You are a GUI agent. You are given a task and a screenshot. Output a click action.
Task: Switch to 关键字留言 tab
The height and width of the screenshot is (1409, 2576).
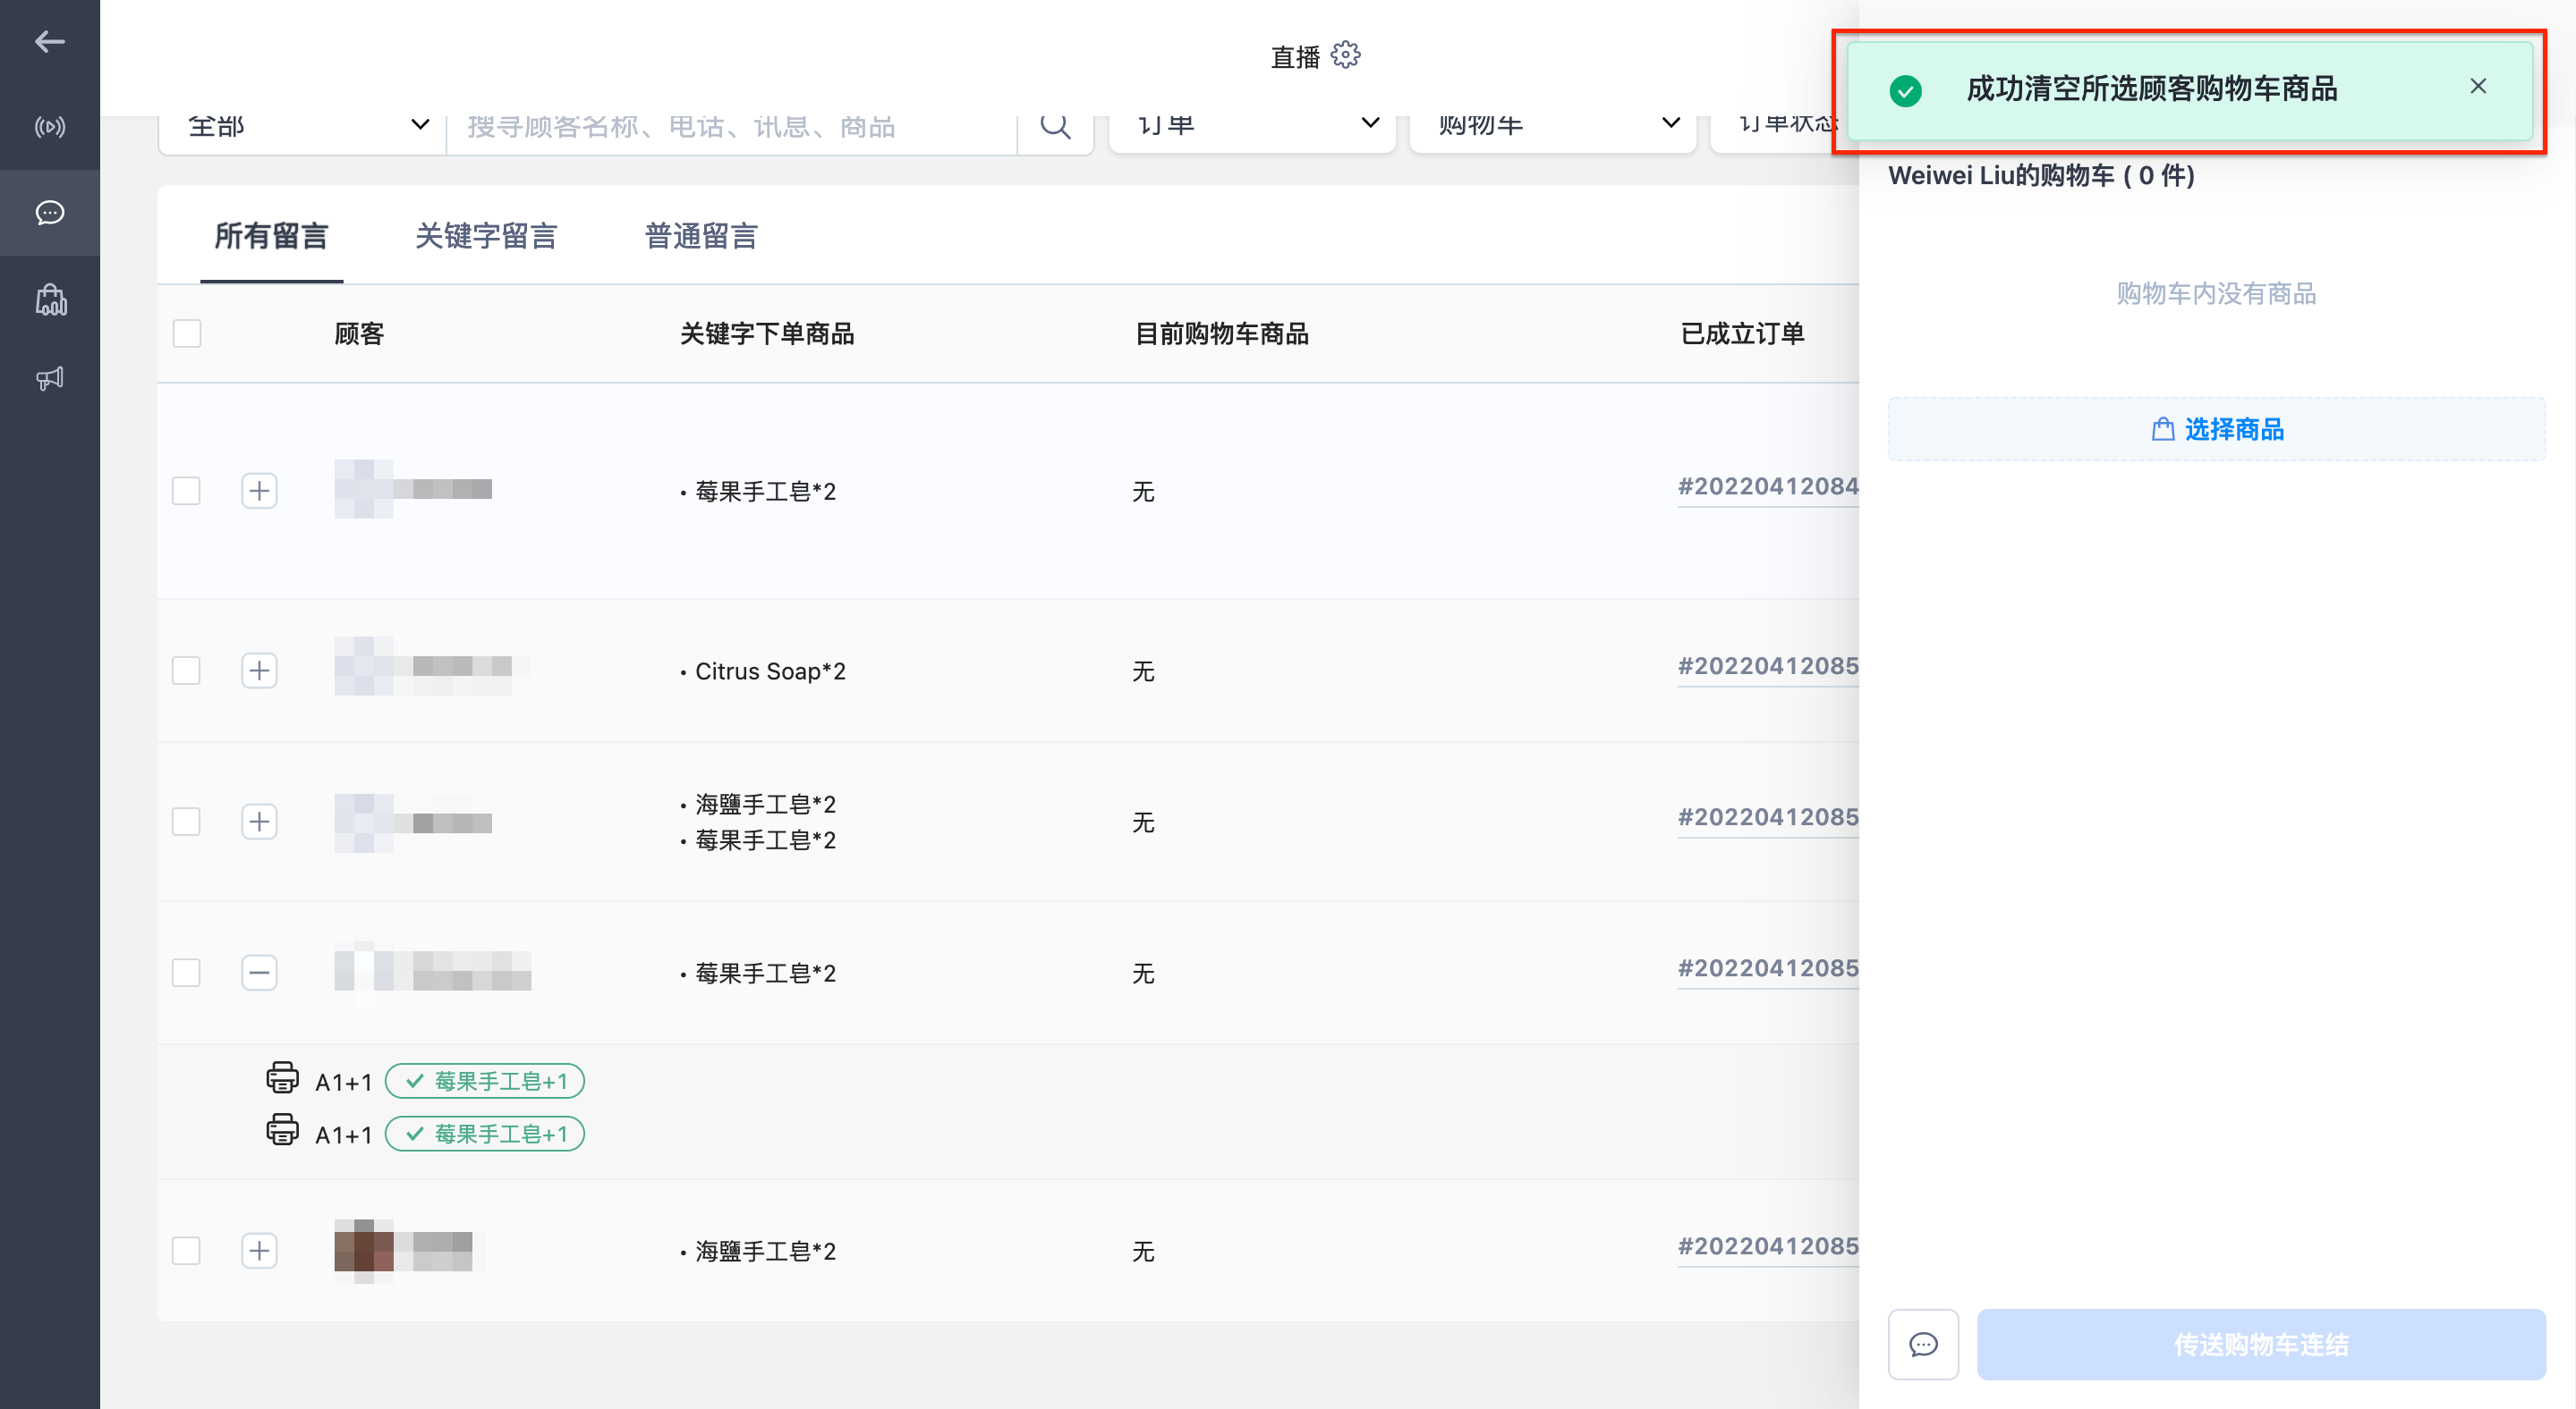(486, 236)
